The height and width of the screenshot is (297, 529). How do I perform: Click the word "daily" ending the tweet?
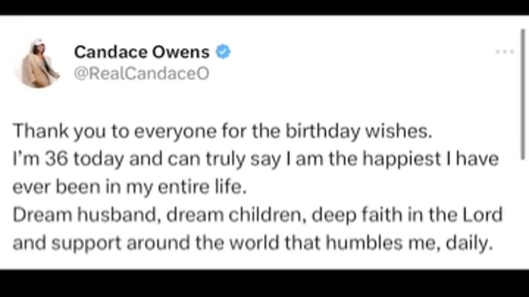point(469,243)
